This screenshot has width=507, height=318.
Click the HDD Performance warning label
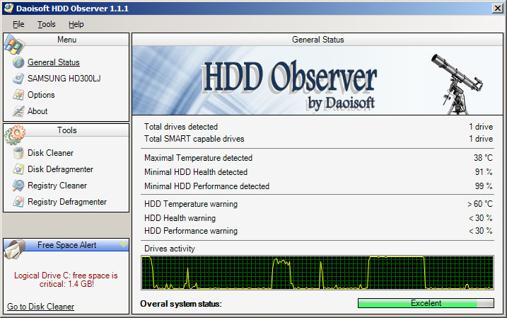pos(191,231)
